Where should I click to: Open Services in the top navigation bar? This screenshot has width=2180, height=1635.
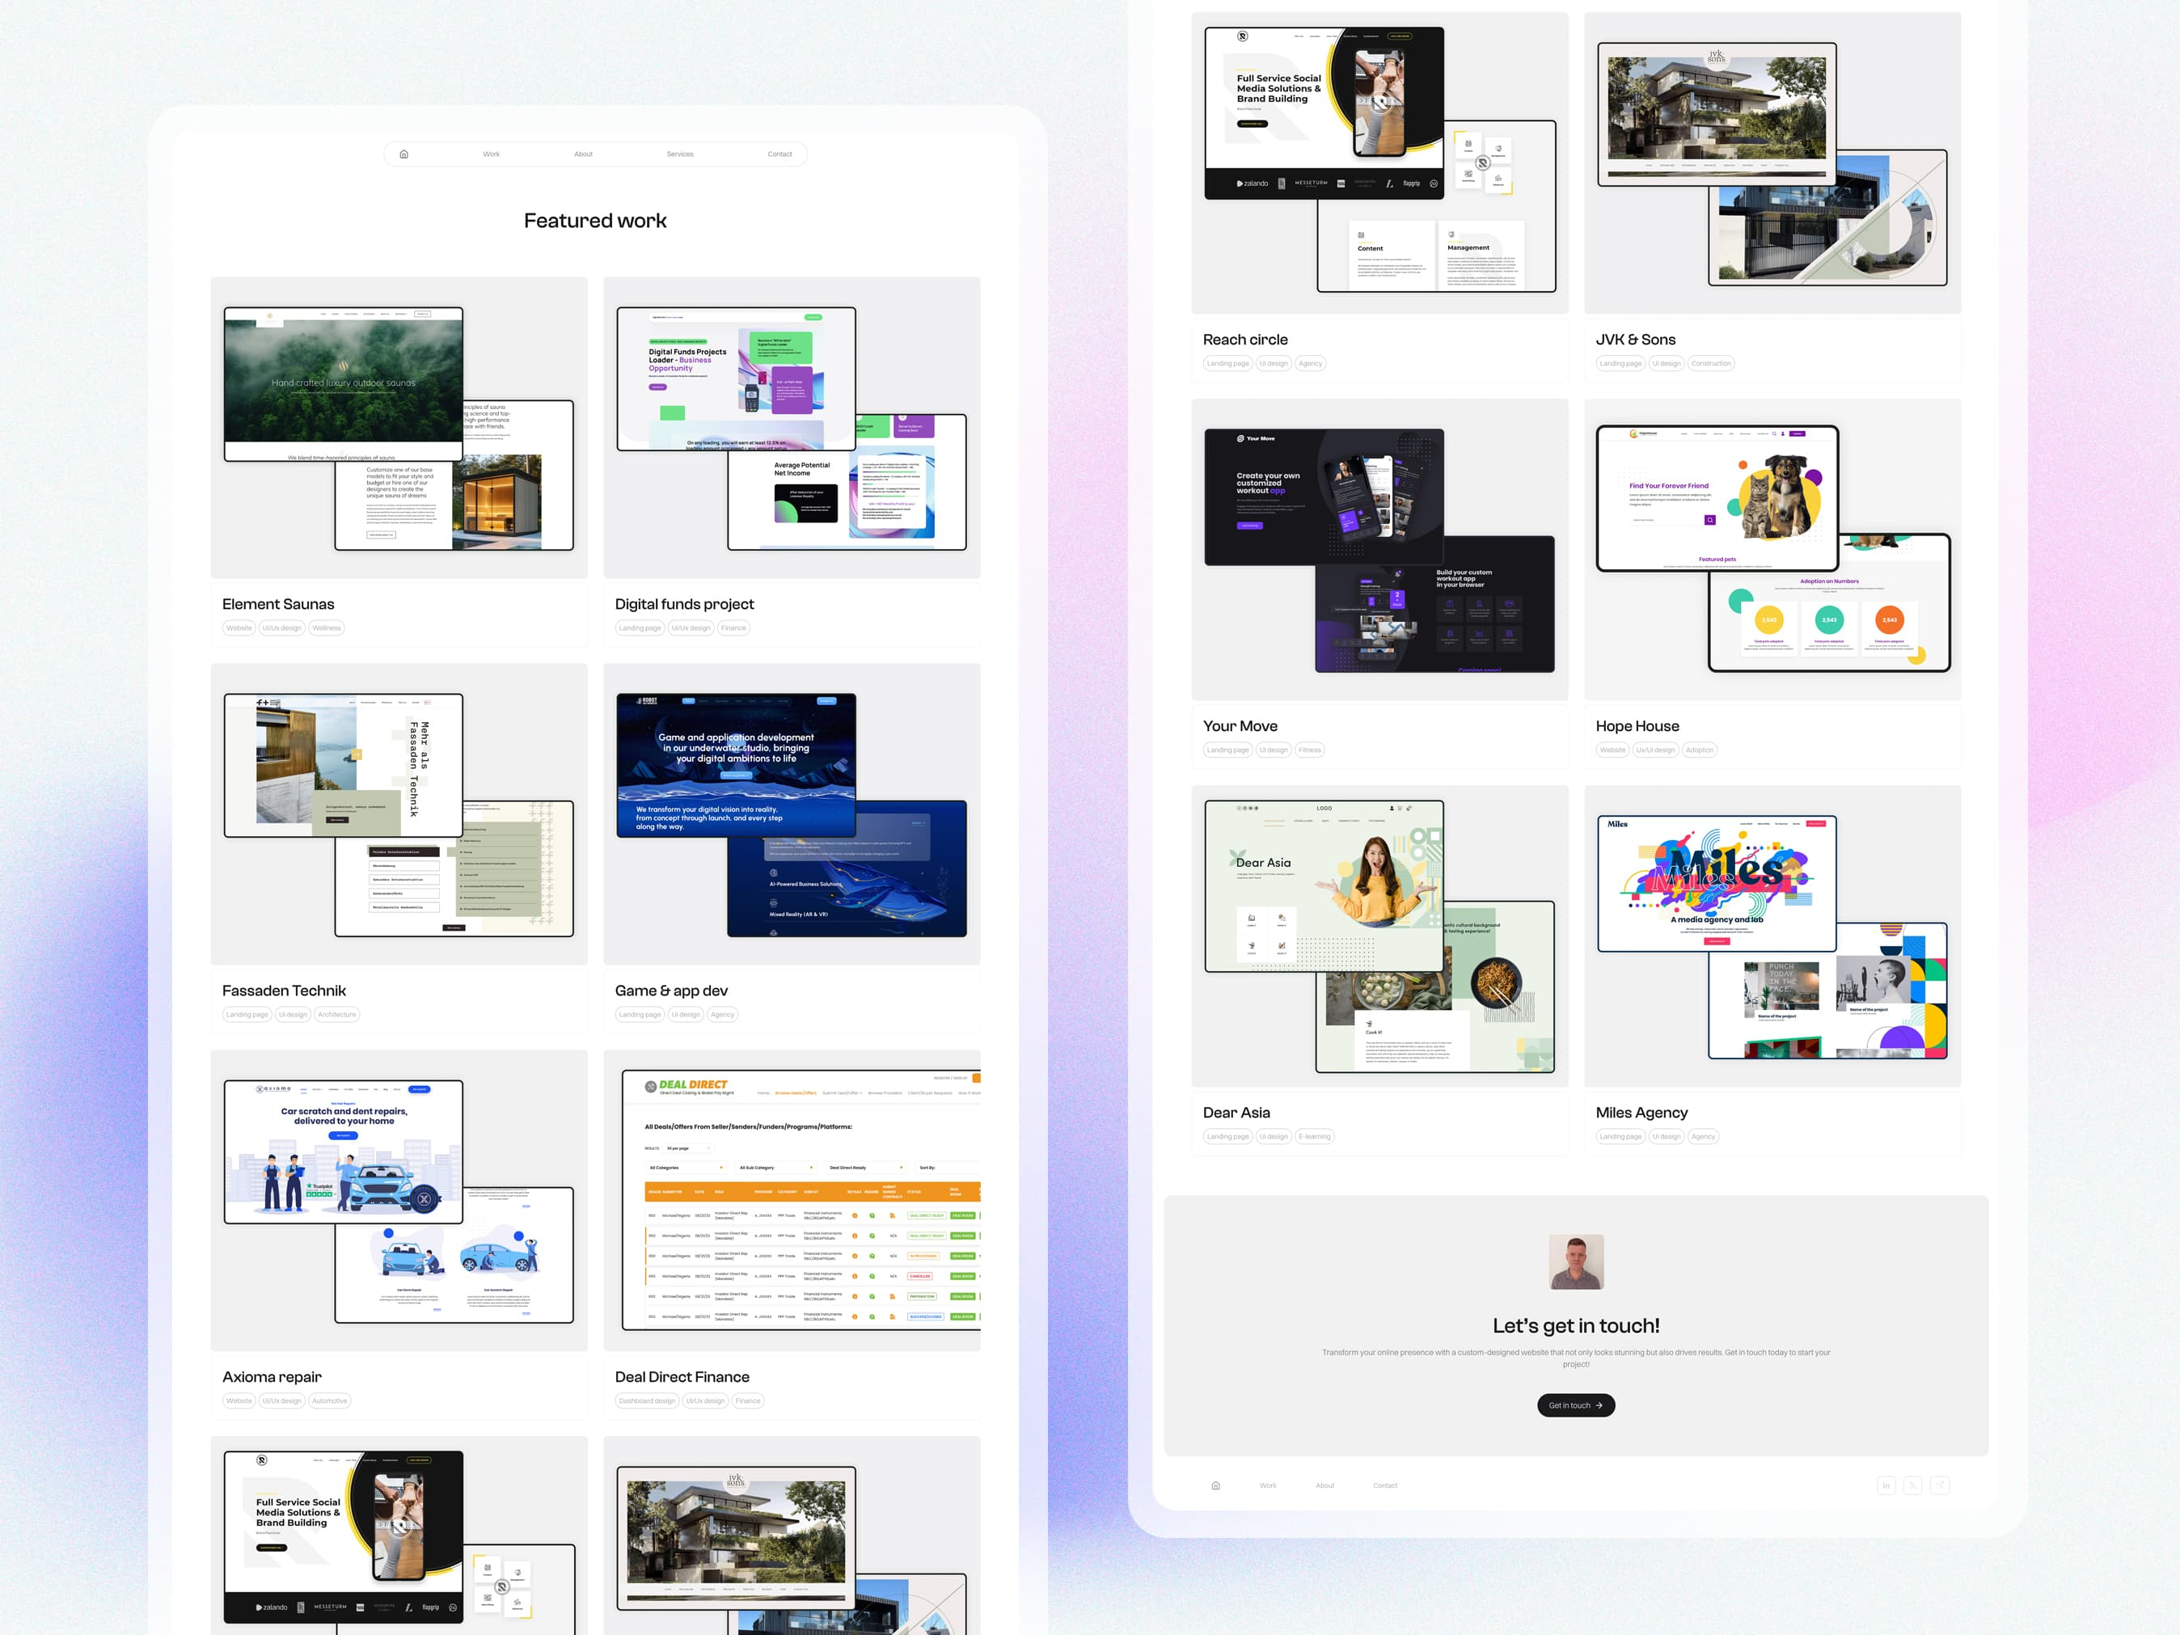[680, 154]
